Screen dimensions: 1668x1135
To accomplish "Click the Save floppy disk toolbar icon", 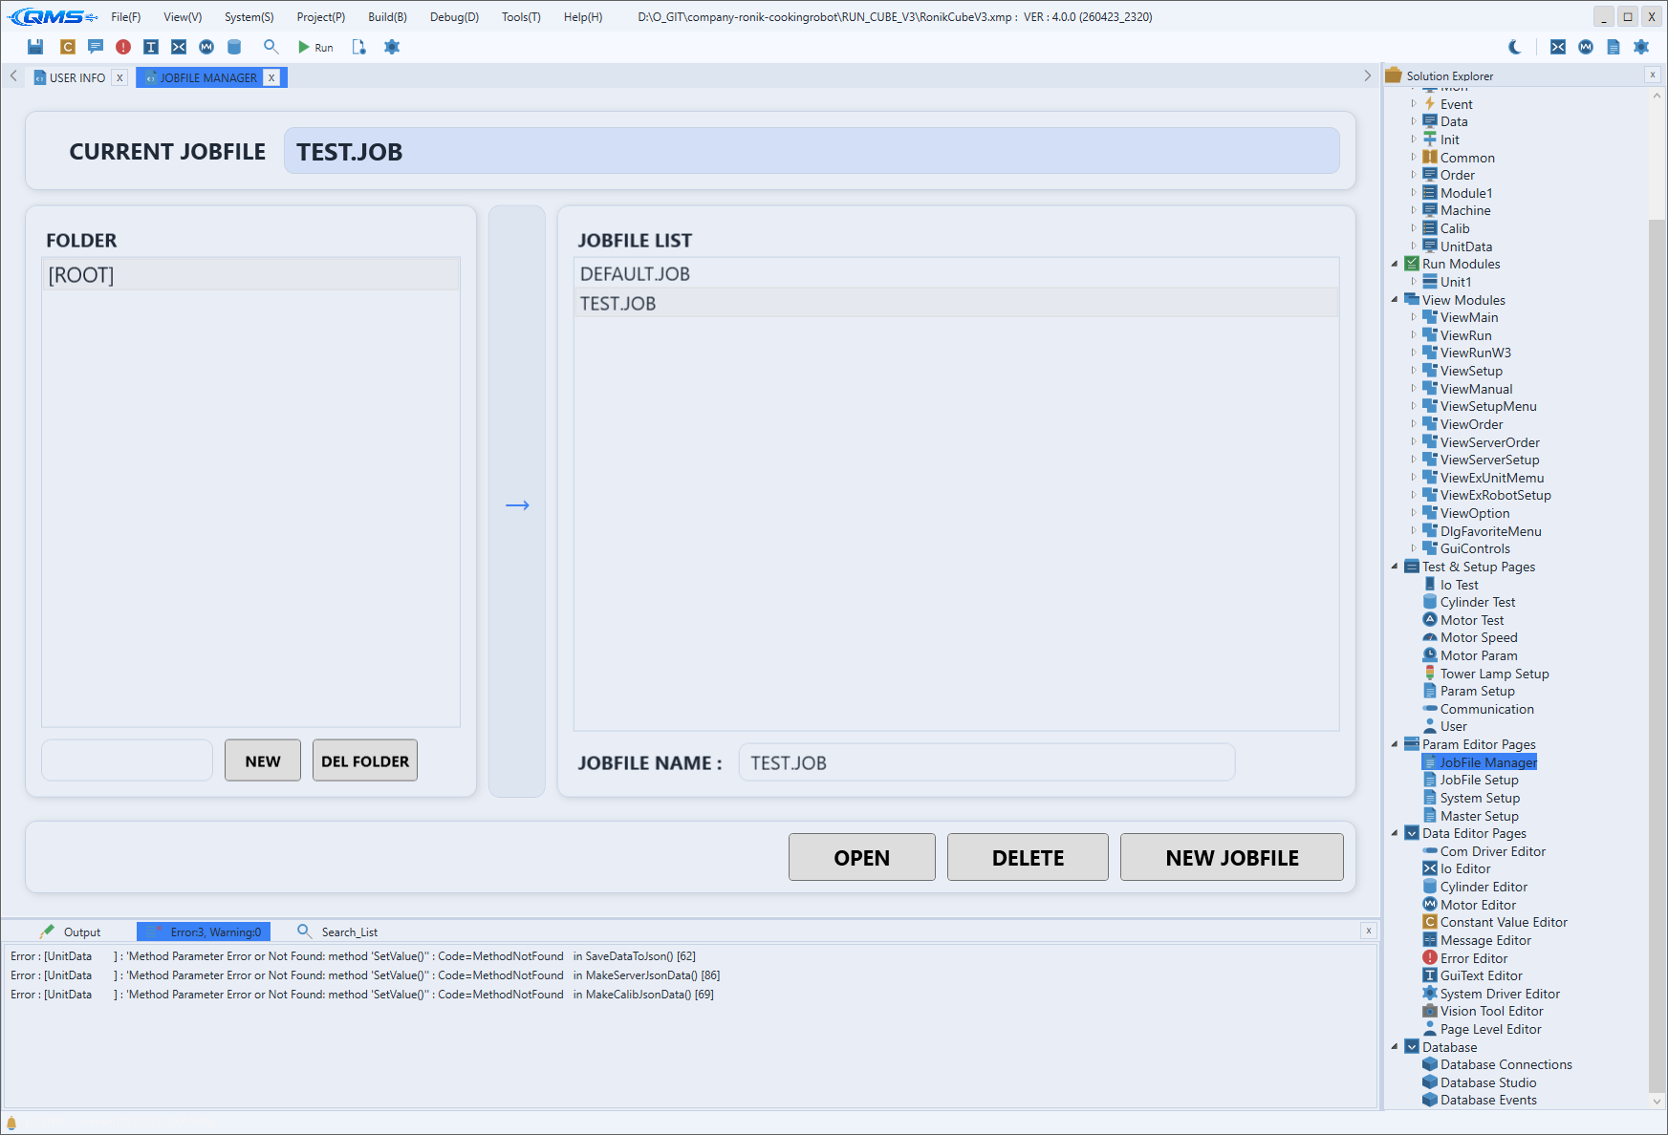I will 35,47.
